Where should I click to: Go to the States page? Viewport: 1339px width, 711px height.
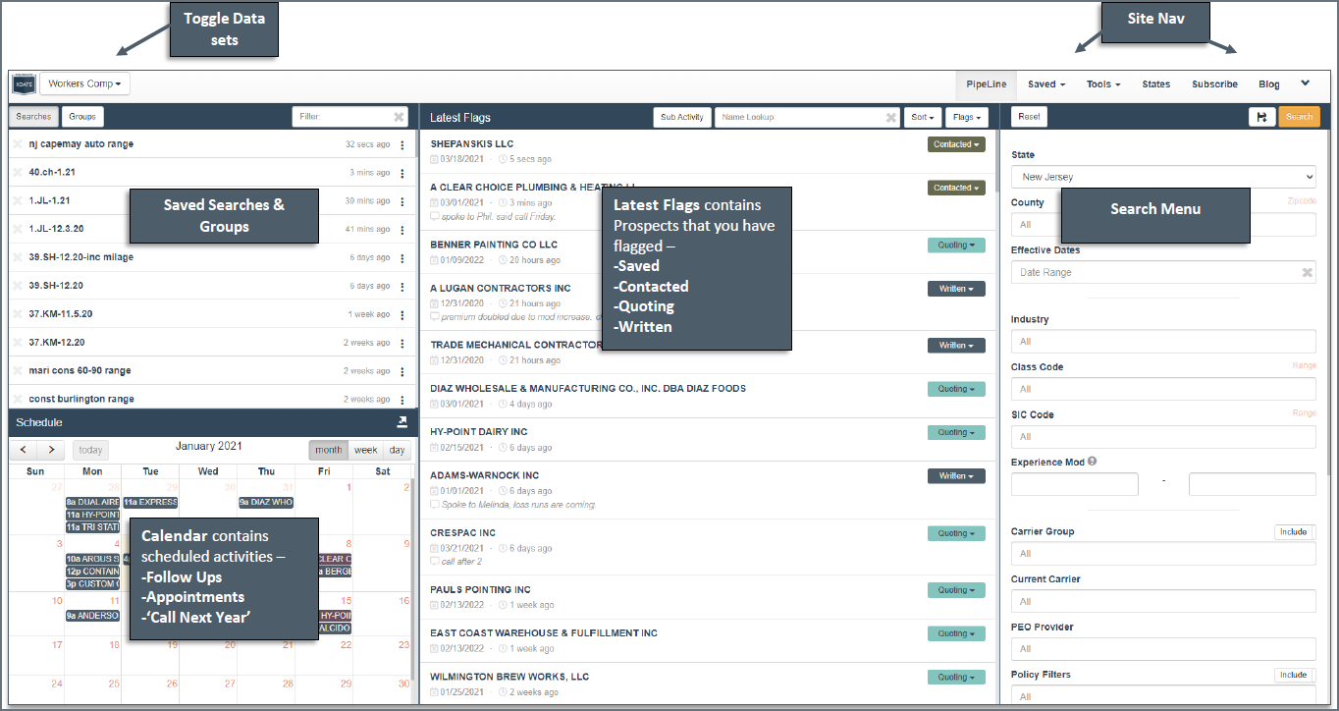point(1156,84)
